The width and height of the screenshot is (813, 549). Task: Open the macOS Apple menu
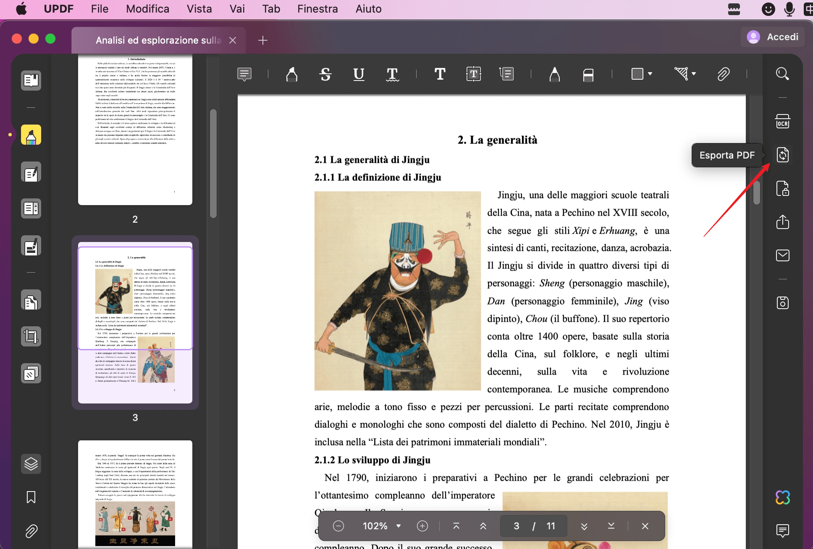[x=21, y=9]
